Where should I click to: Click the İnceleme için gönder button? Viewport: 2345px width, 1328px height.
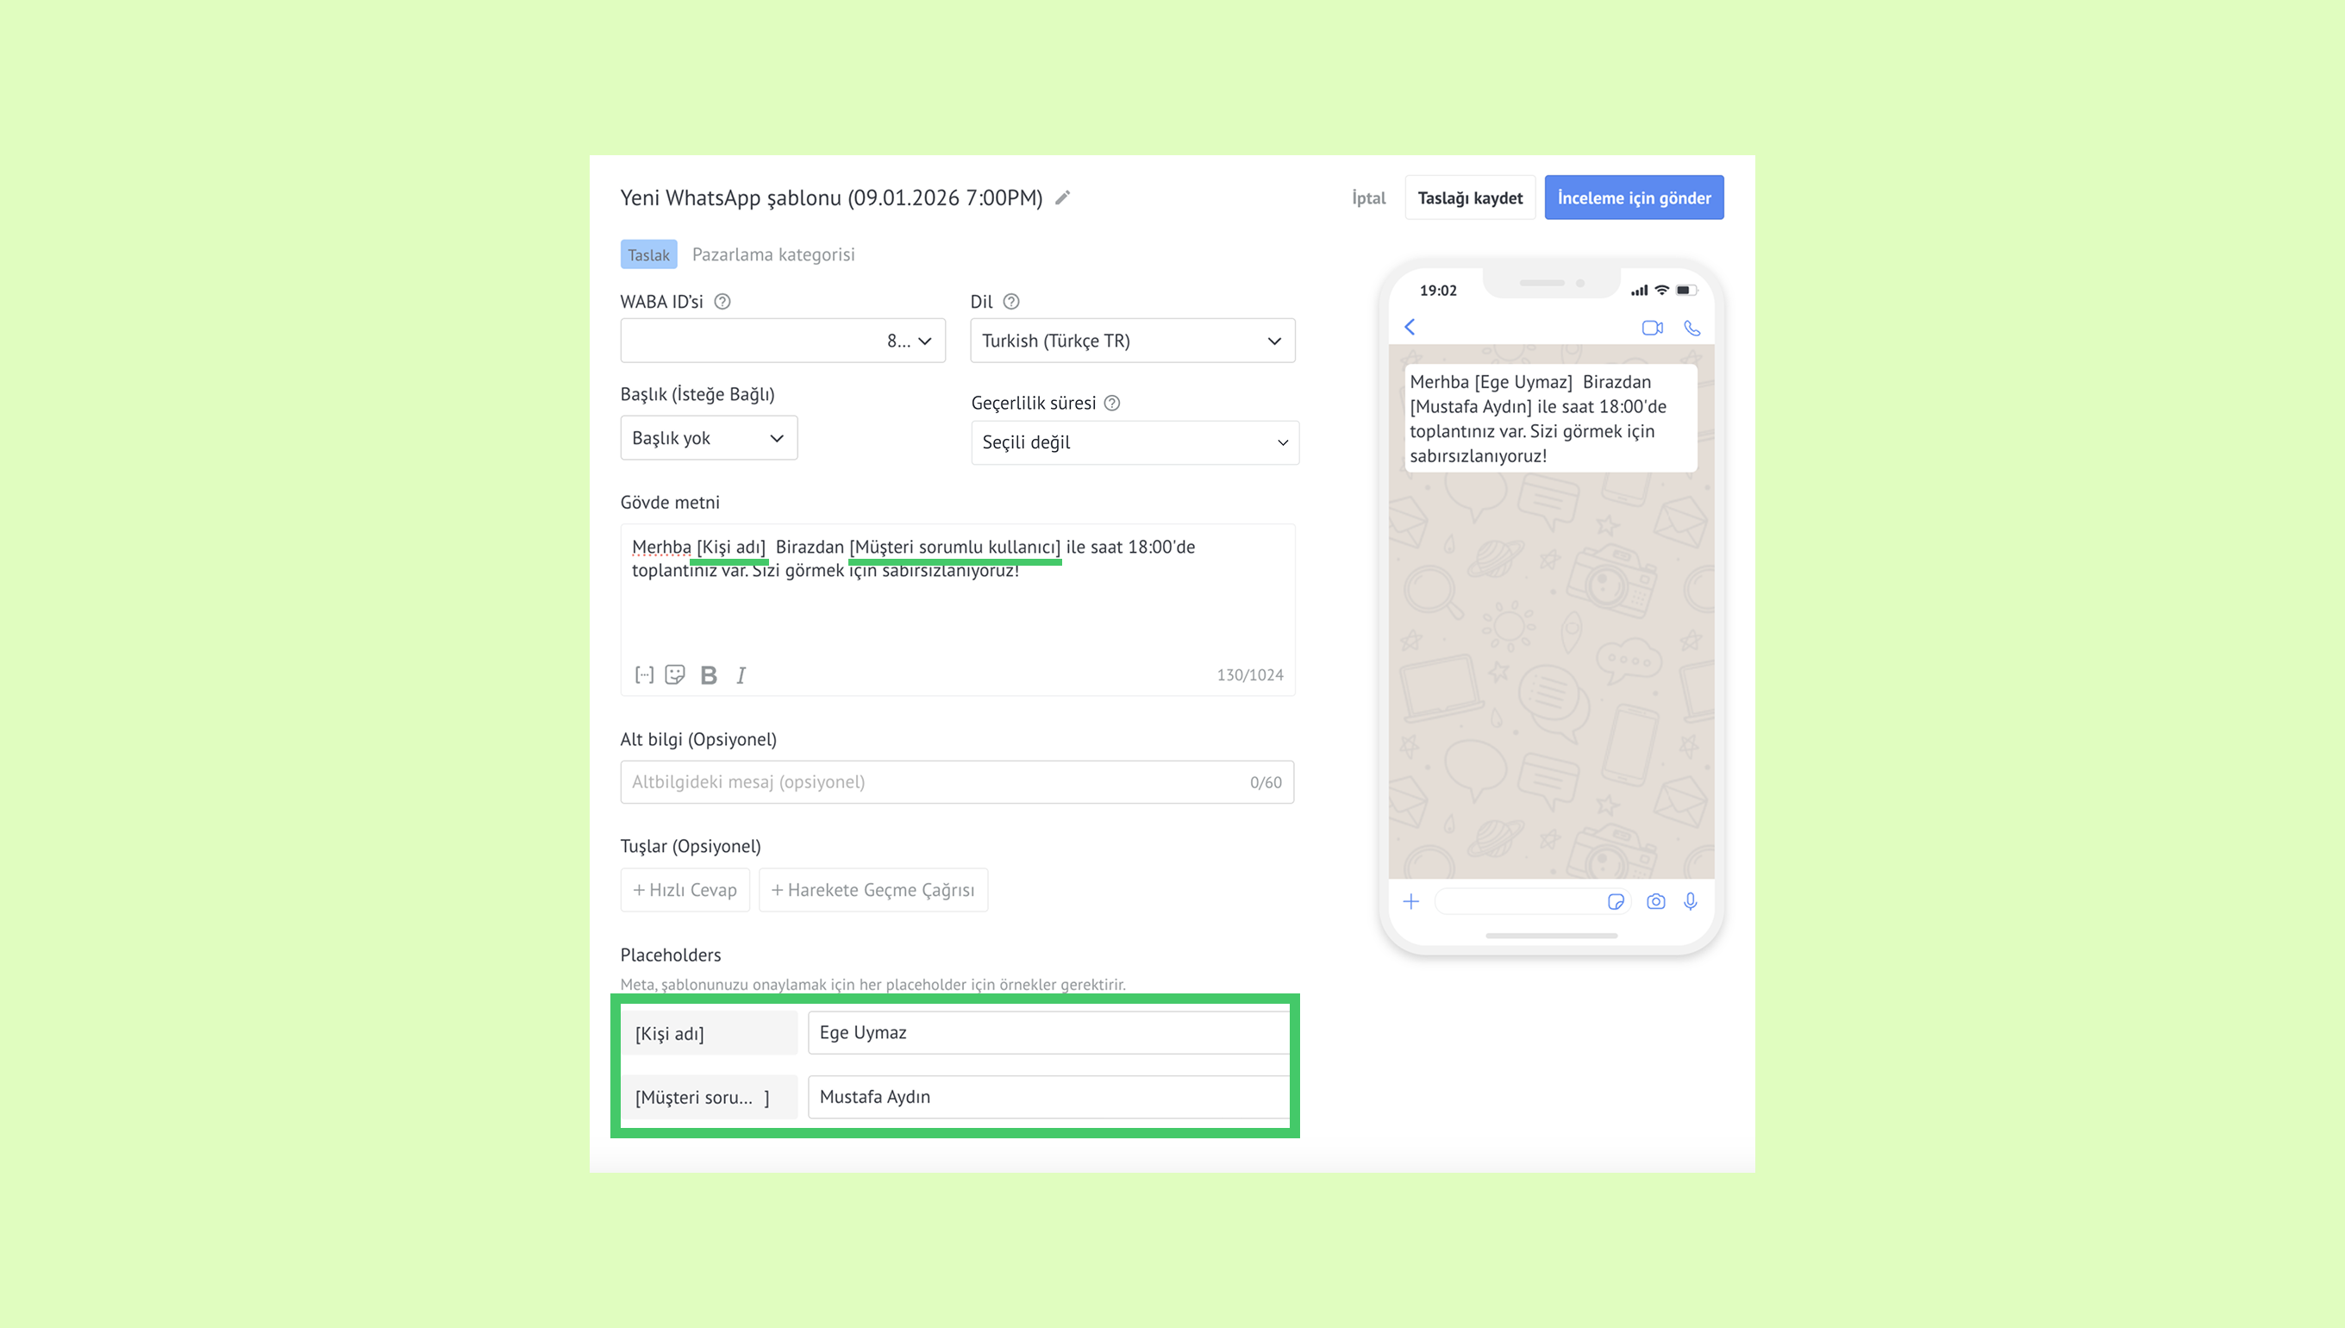[1633, 198]
